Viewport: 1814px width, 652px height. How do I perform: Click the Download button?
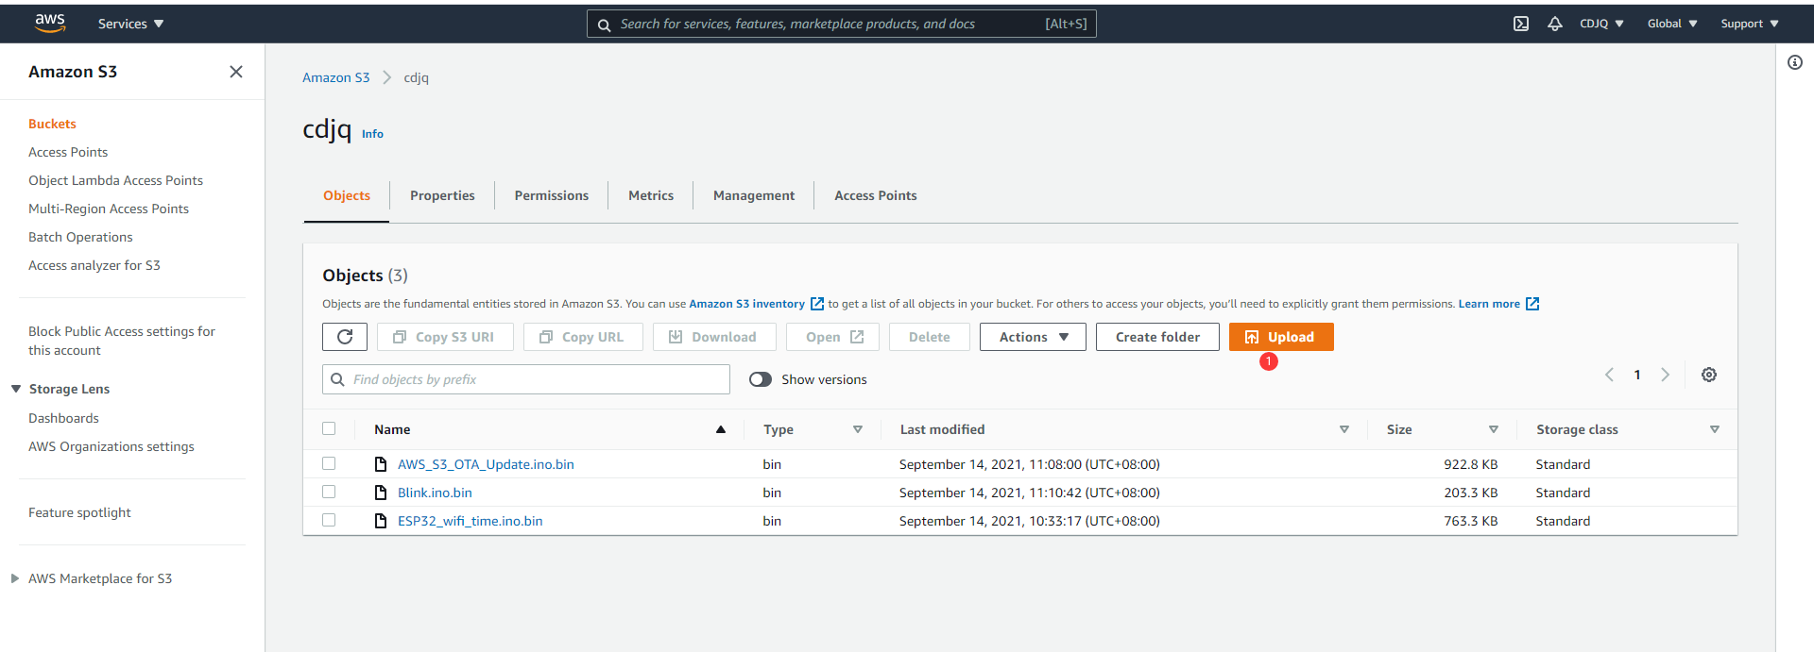714,337
